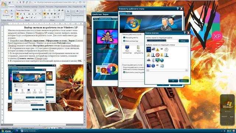Align text left in Word ribbon
The image size is (236, 133).
(x=45, y=14)
